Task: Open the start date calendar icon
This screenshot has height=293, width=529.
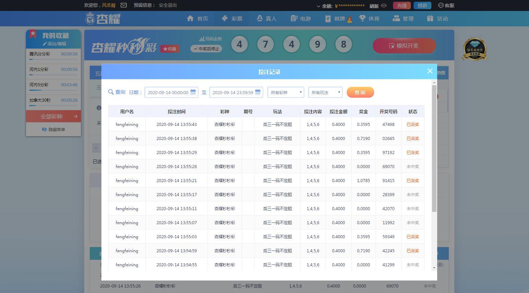Action: (x=193, y=92)
